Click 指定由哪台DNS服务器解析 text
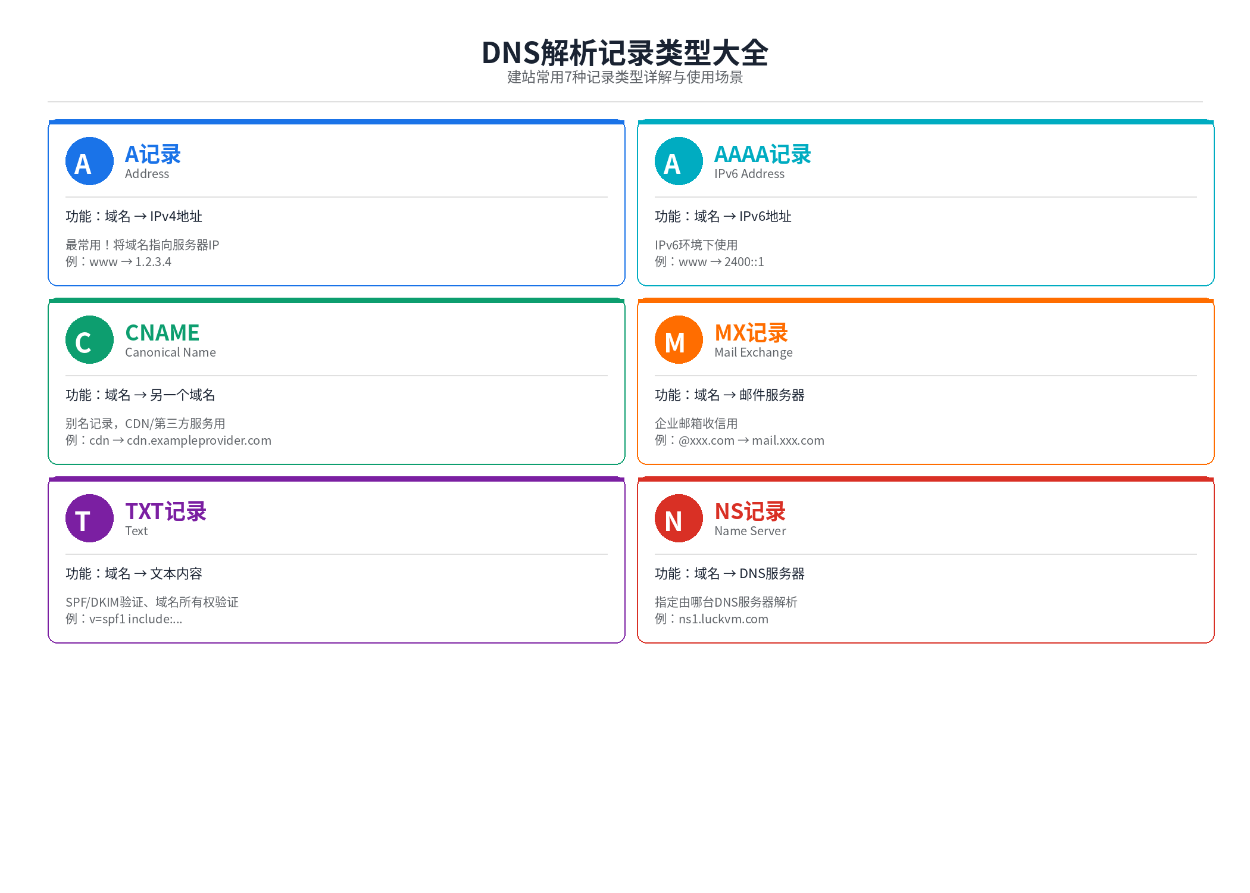The height and width of the screenshot is (893, 1250). [726, 602]
